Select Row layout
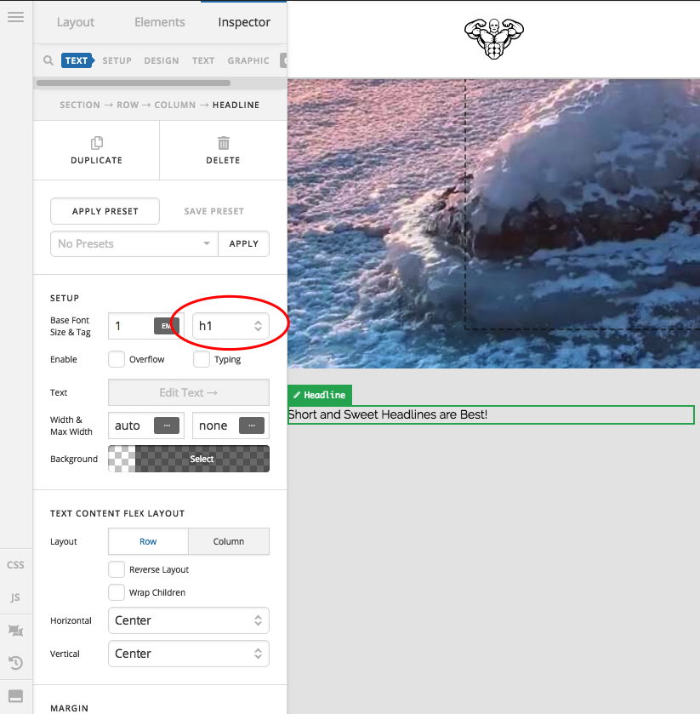The width and height of the screenshot is (700, 714). pyautogui.click(x=148, y=541)
